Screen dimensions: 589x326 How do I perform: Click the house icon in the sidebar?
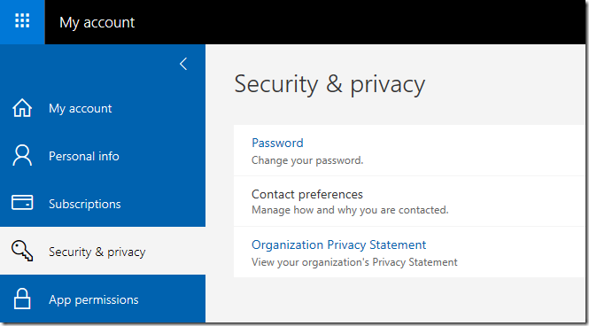coord(22,108)
